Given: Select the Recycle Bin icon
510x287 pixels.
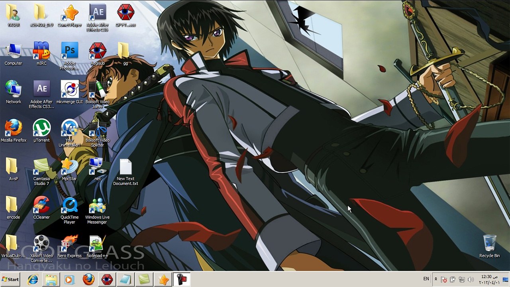Looking at the screenshot, I should (489, 246).
